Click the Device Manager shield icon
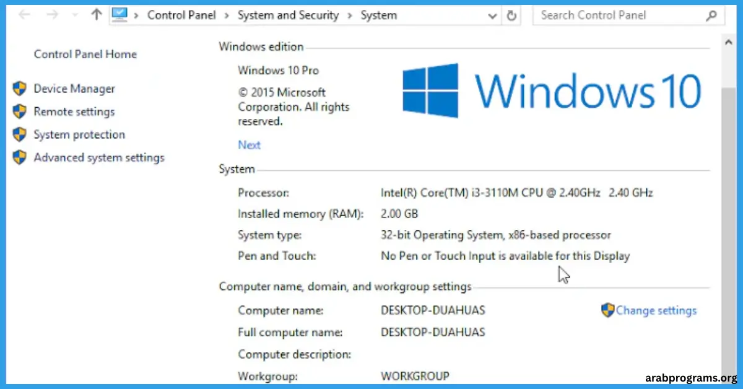Screen dimensions: 743x389 point(20,89)
